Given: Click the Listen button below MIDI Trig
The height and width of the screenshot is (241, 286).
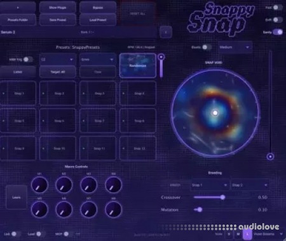Looking at the screenshot, I should tap(18, 72).
